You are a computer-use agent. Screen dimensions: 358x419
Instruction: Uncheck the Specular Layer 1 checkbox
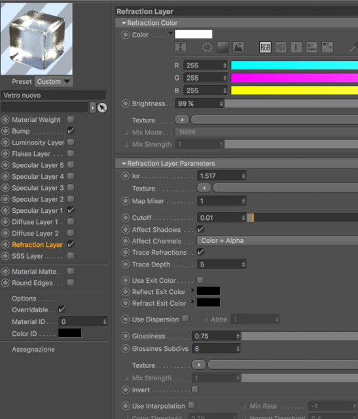71,210
